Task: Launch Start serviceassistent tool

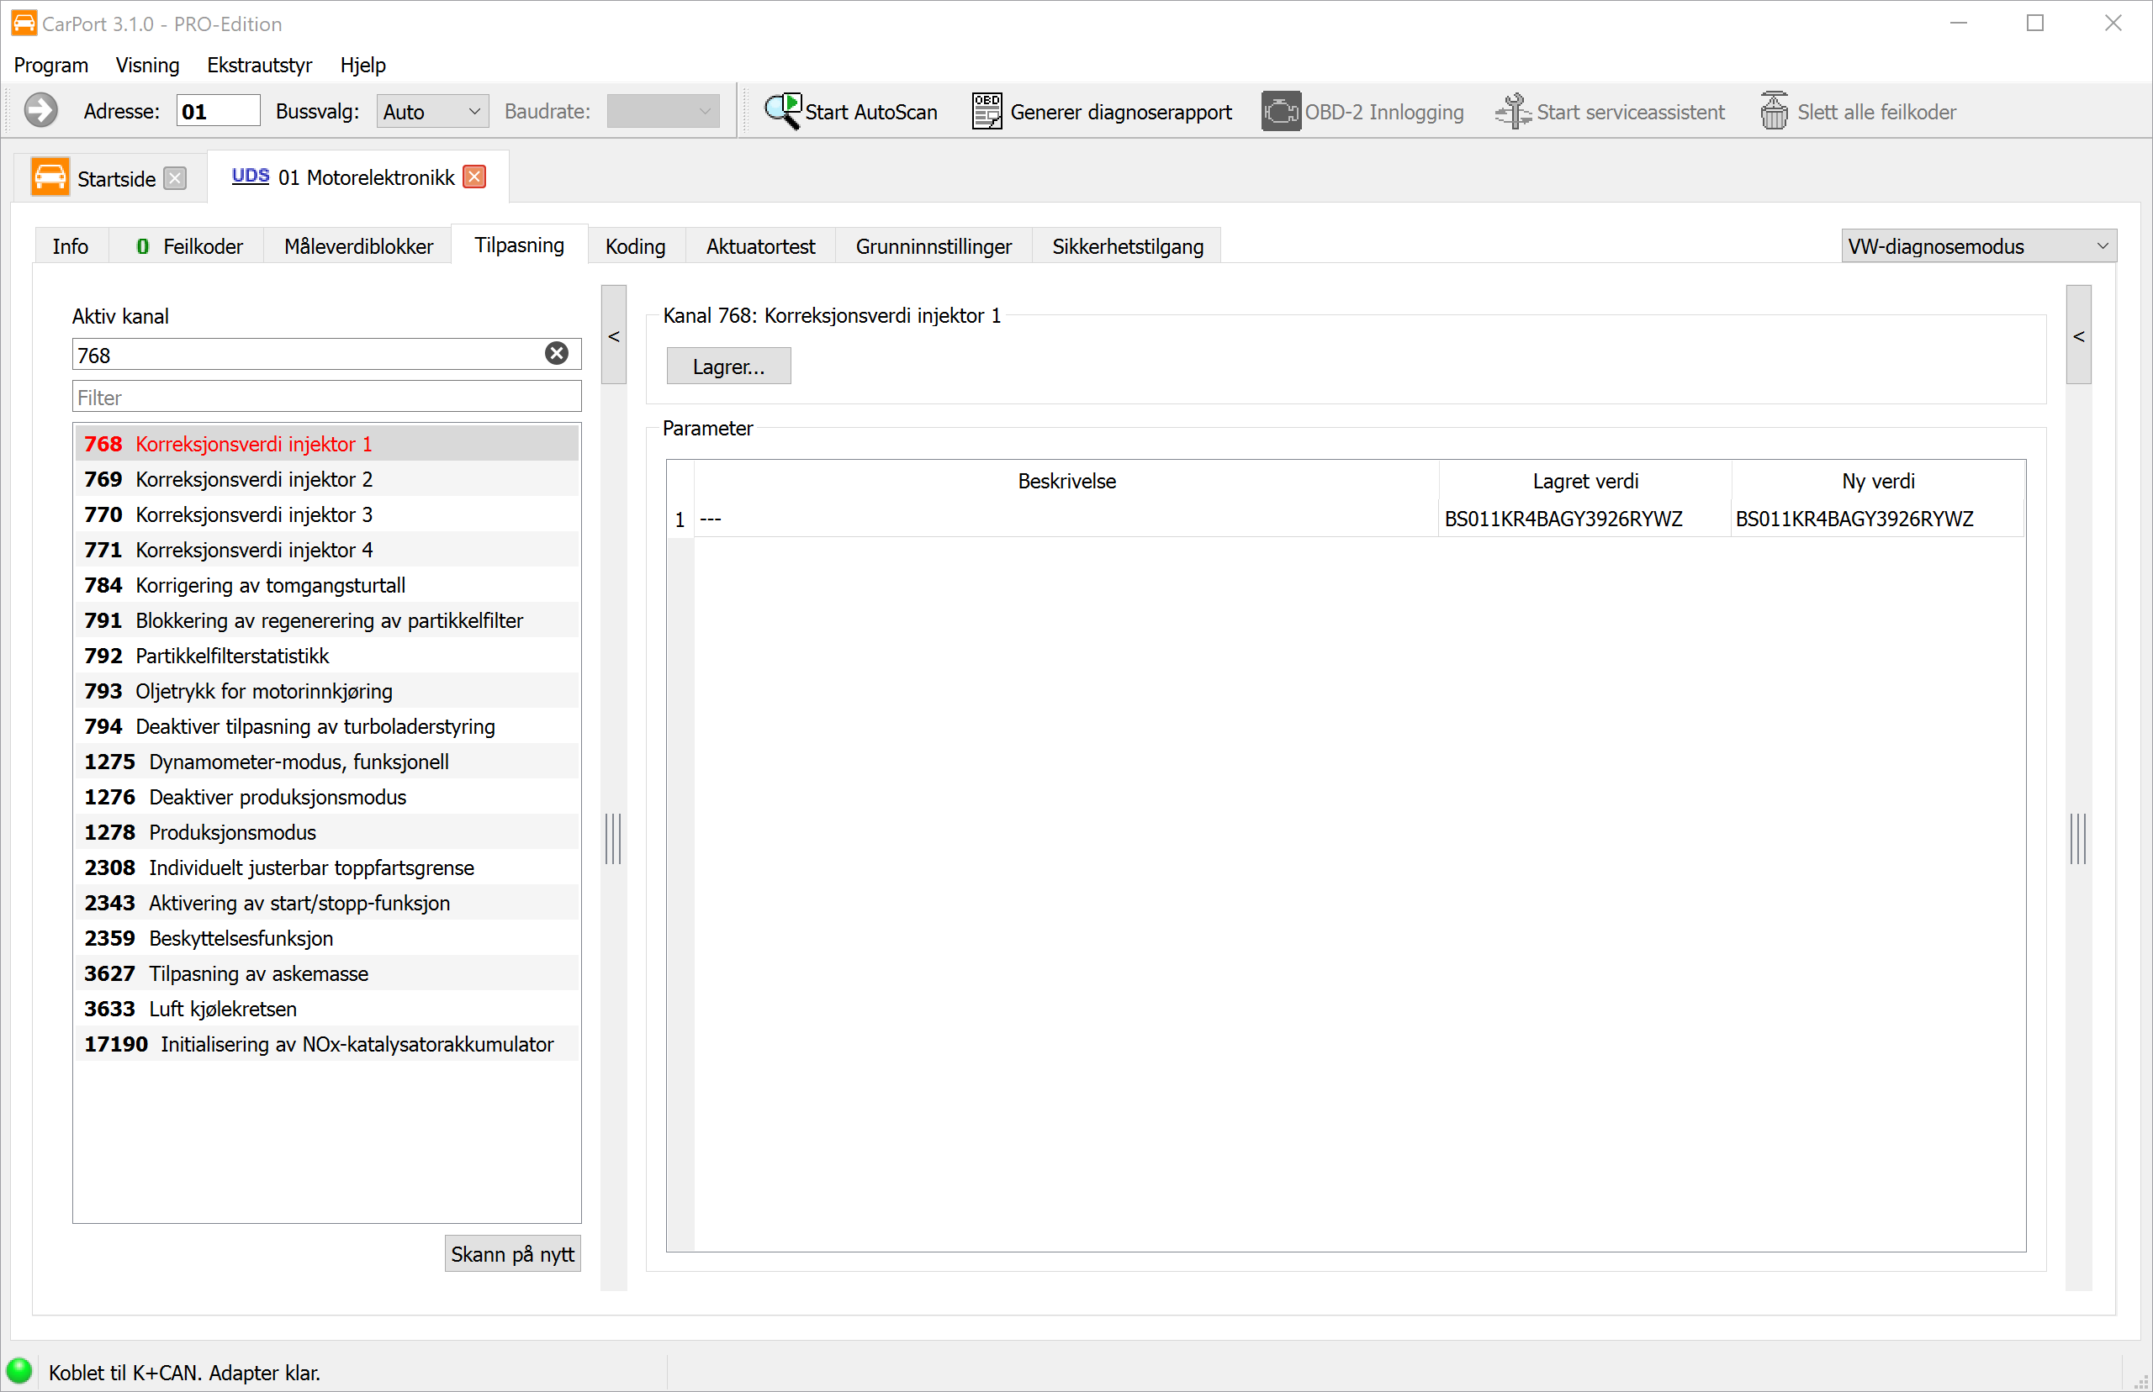Action: click(x=1610, y=111)
